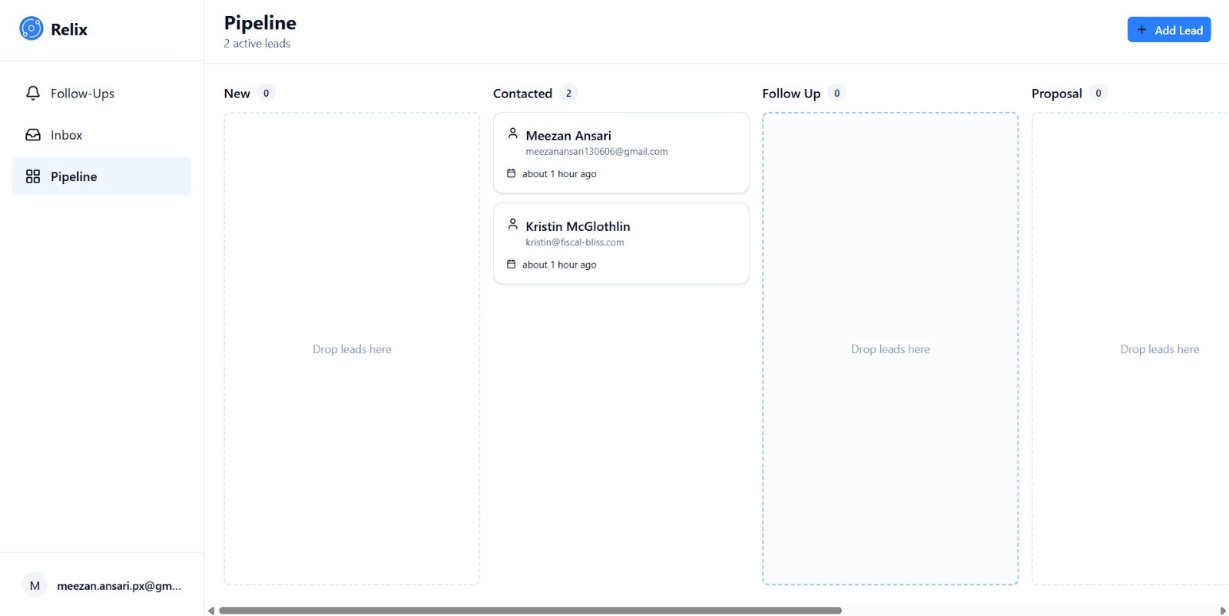The height and width of the screenshot is (616, 1229).
Task: Click the M user avatar
Action: (35, 585)
